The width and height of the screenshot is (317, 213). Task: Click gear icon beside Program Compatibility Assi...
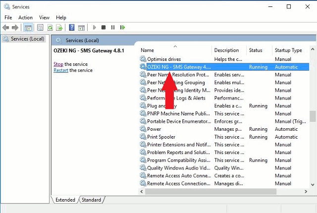point(143,160)
